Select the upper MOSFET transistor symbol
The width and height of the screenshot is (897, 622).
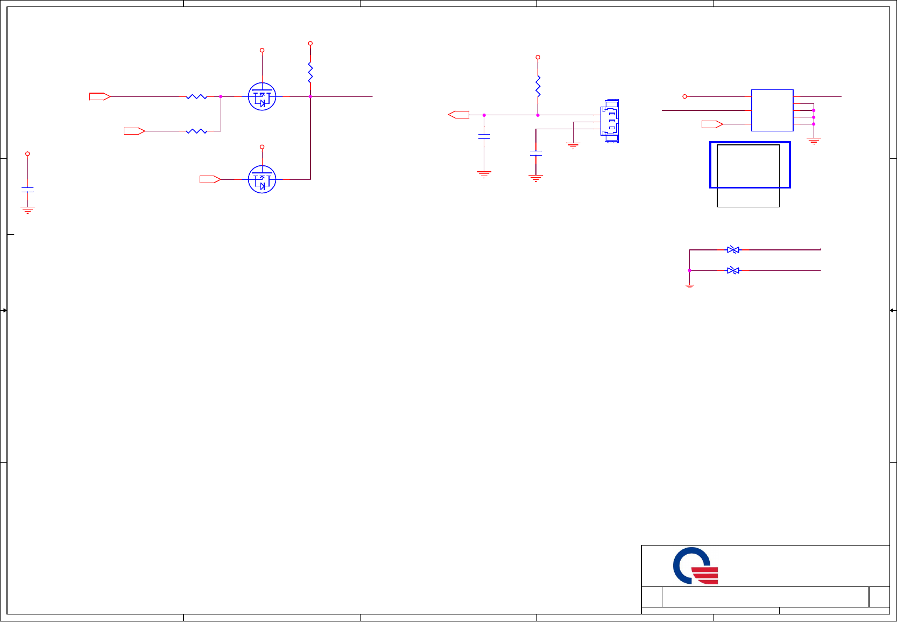tap(262, 96)
